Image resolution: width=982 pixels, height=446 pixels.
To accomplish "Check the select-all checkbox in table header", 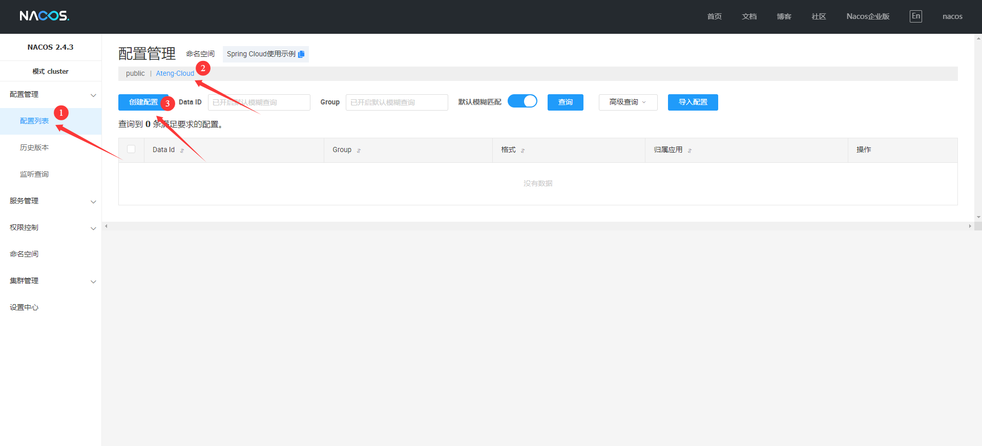I will tap(131, 149).
